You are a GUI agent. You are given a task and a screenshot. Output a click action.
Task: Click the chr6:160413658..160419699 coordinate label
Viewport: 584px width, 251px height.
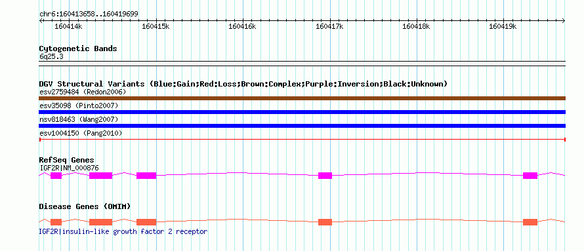[89, 14]
